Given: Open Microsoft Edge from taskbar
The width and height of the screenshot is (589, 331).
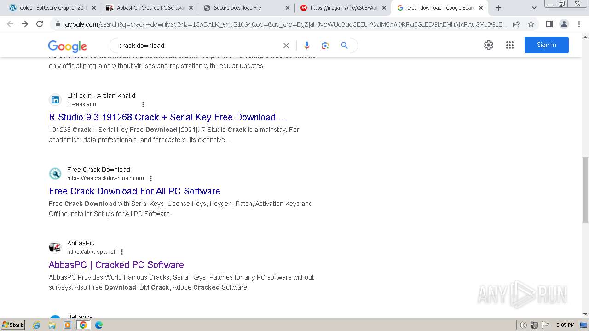Looking at the screenshot, I should (99, 325).
